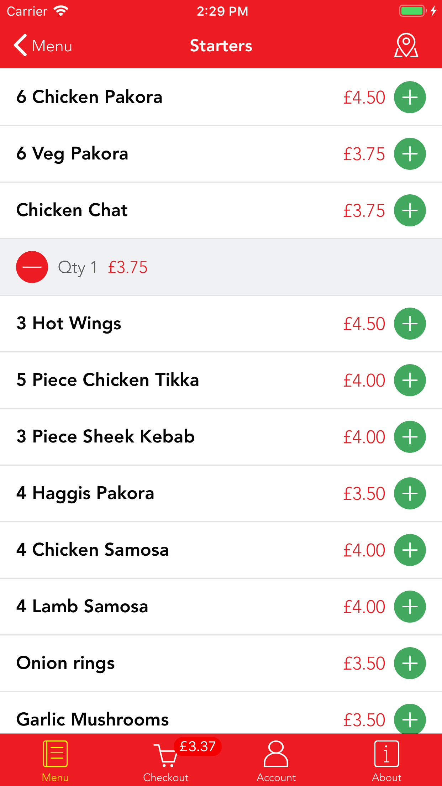Add 3 Piece Sheek Kebab
Screen dimensions: 442x786
click(x=410, y=437)
